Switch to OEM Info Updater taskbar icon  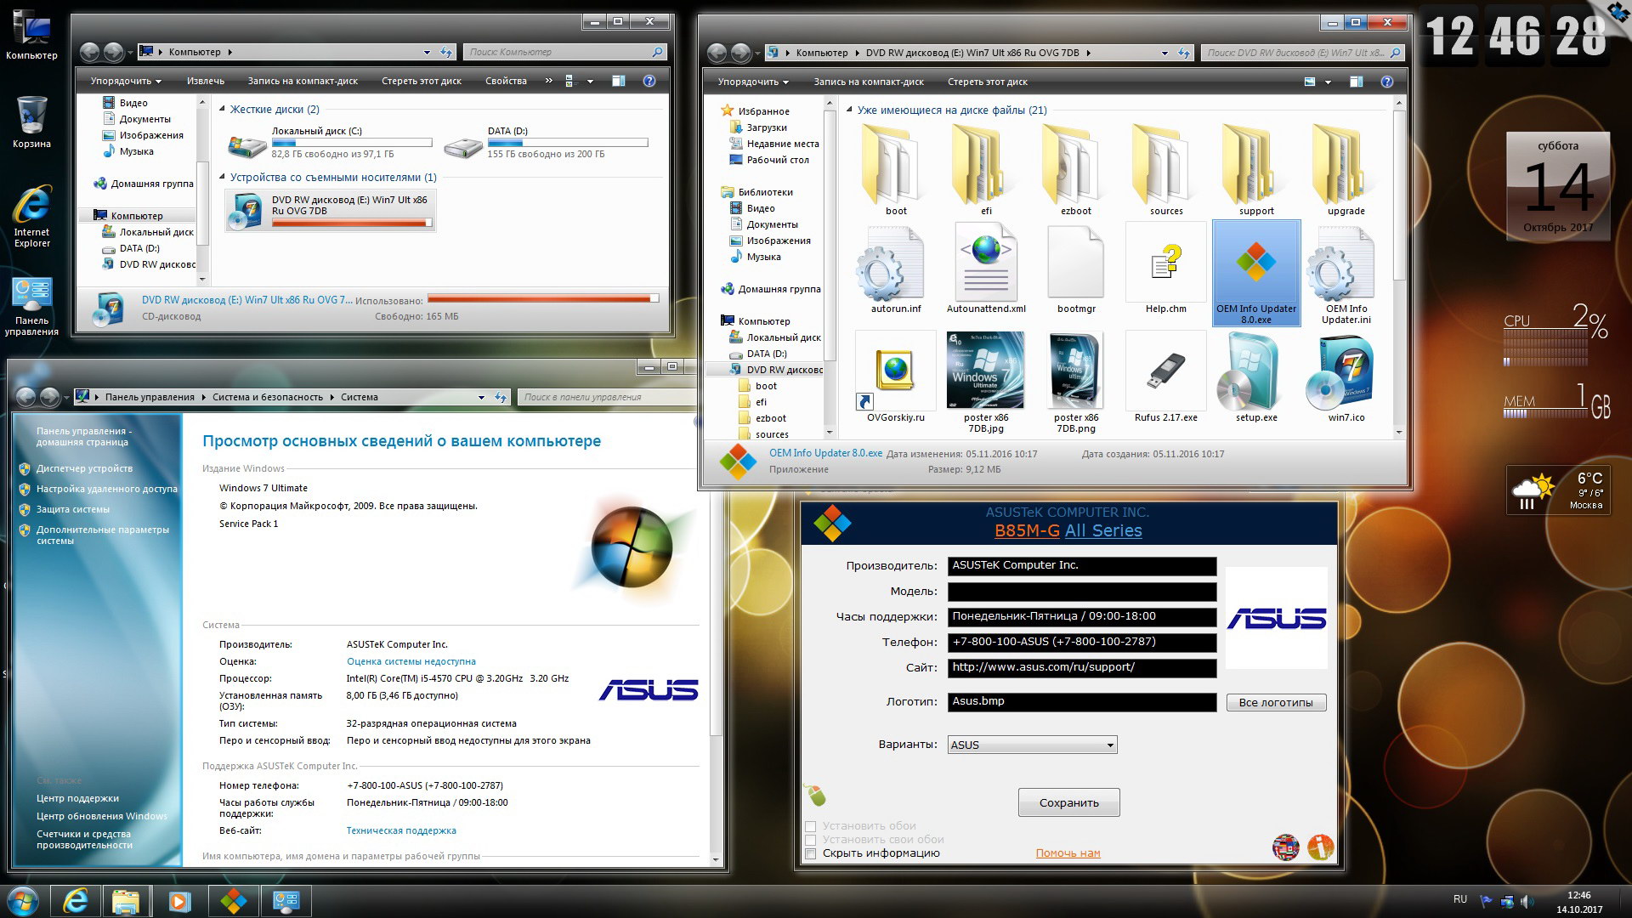tap(234, 900)
